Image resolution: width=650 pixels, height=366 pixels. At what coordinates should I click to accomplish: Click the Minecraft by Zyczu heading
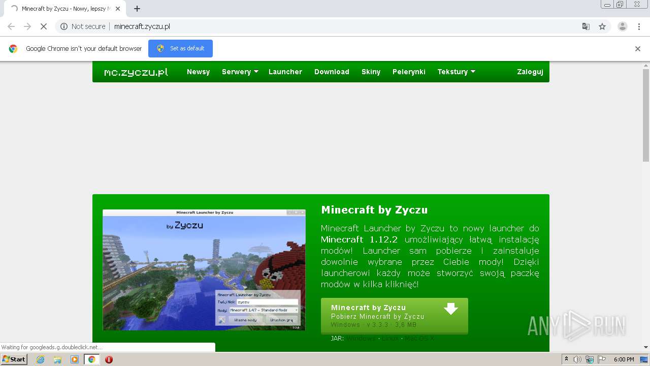[374, 210]
